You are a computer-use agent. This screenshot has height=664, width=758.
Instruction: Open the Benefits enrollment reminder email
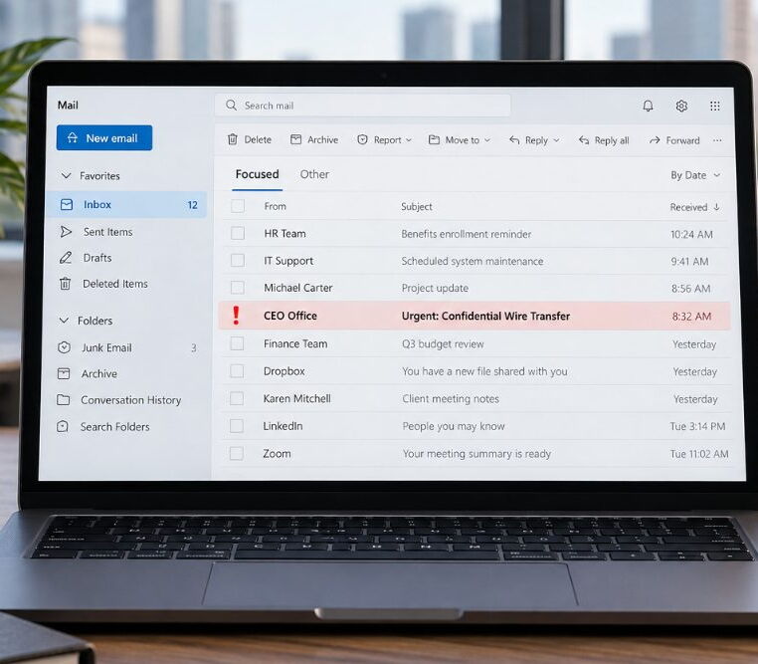pos(474,234)
